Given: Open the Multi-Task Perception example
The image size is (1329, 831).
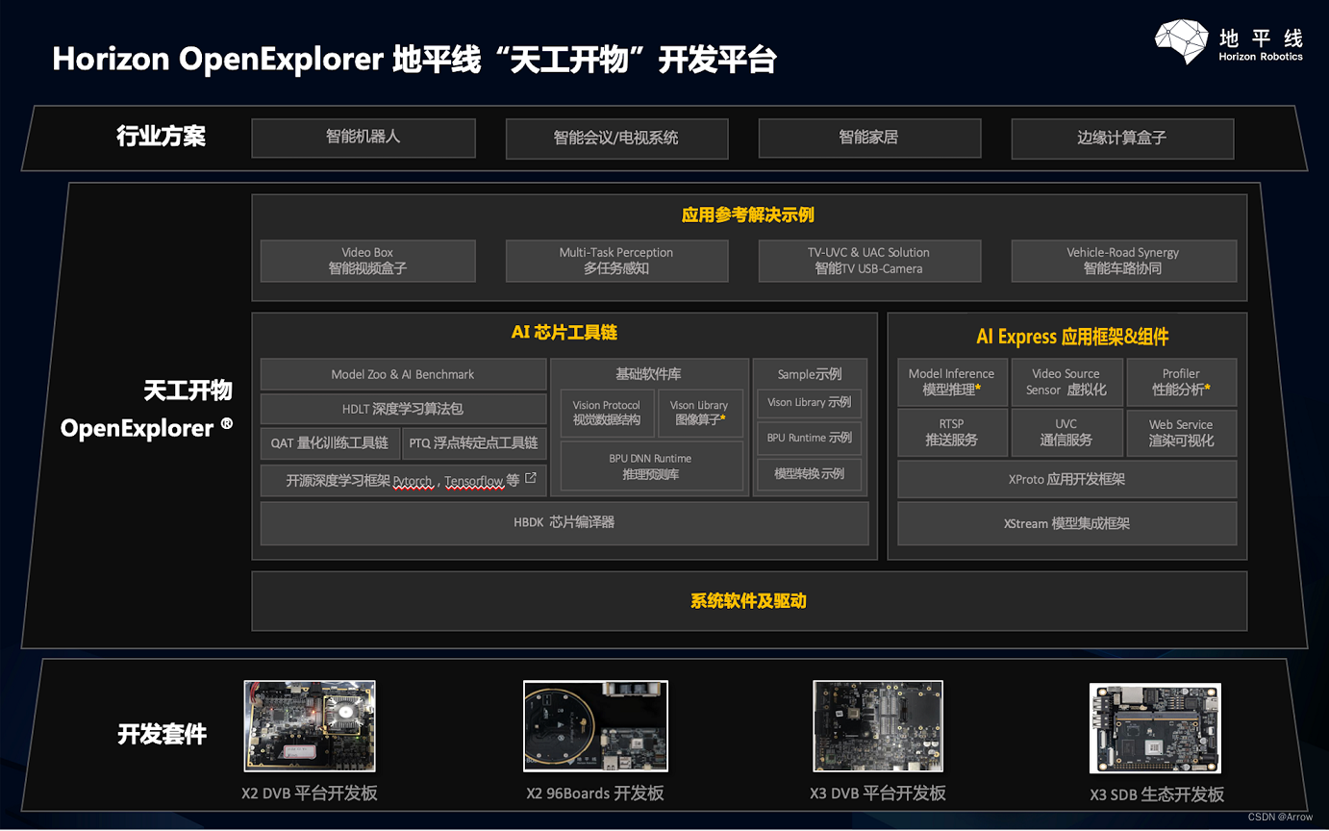Looking at the screenshot, I should (x=616, y=261).
